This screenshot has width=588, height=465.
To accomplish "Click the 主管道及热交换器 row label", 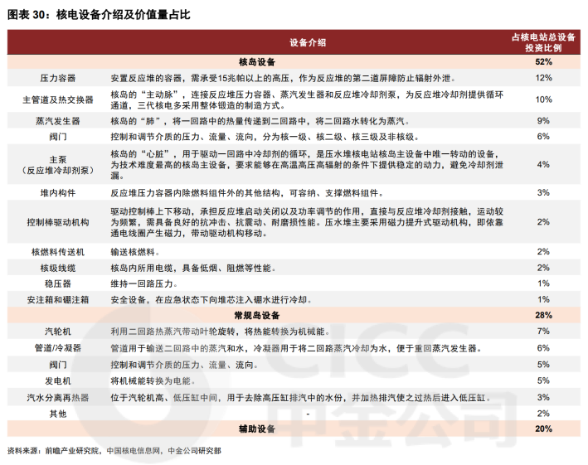I will coord(58,99).
